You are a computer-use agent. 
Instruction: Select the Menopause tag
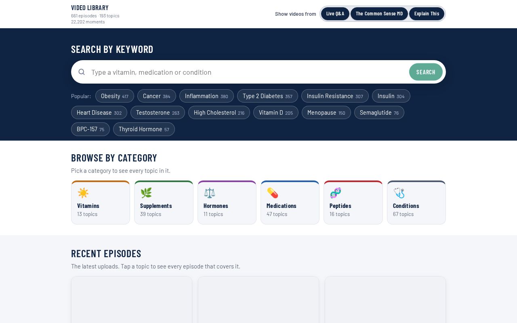pyautogui.click(x=326, y=113)
